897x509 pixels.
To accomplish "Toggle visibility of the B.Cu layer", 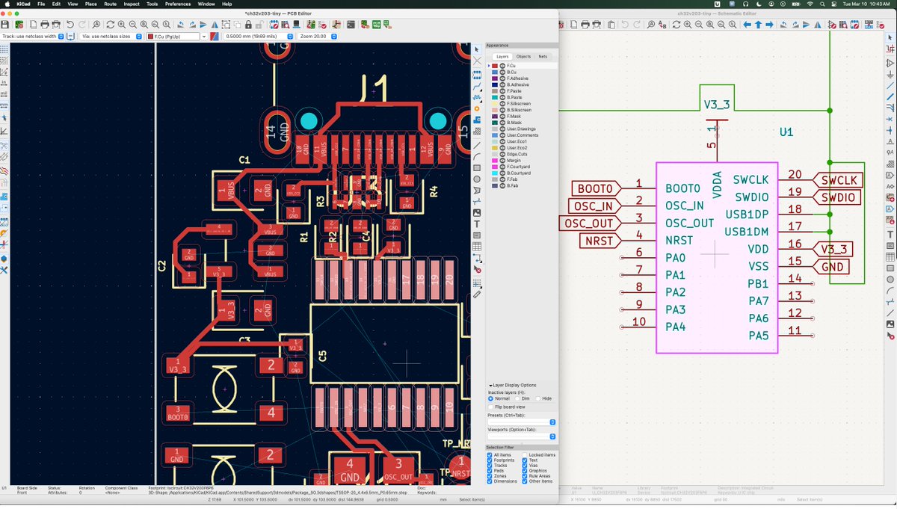I will (x=503, y=72).
